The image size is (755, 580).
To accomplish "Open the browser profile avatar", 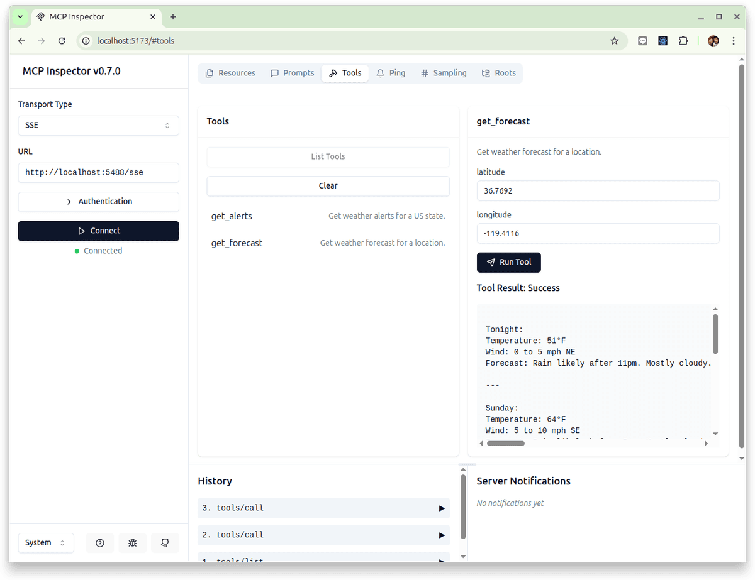I will pyautogui.click(x=713, y=41).
